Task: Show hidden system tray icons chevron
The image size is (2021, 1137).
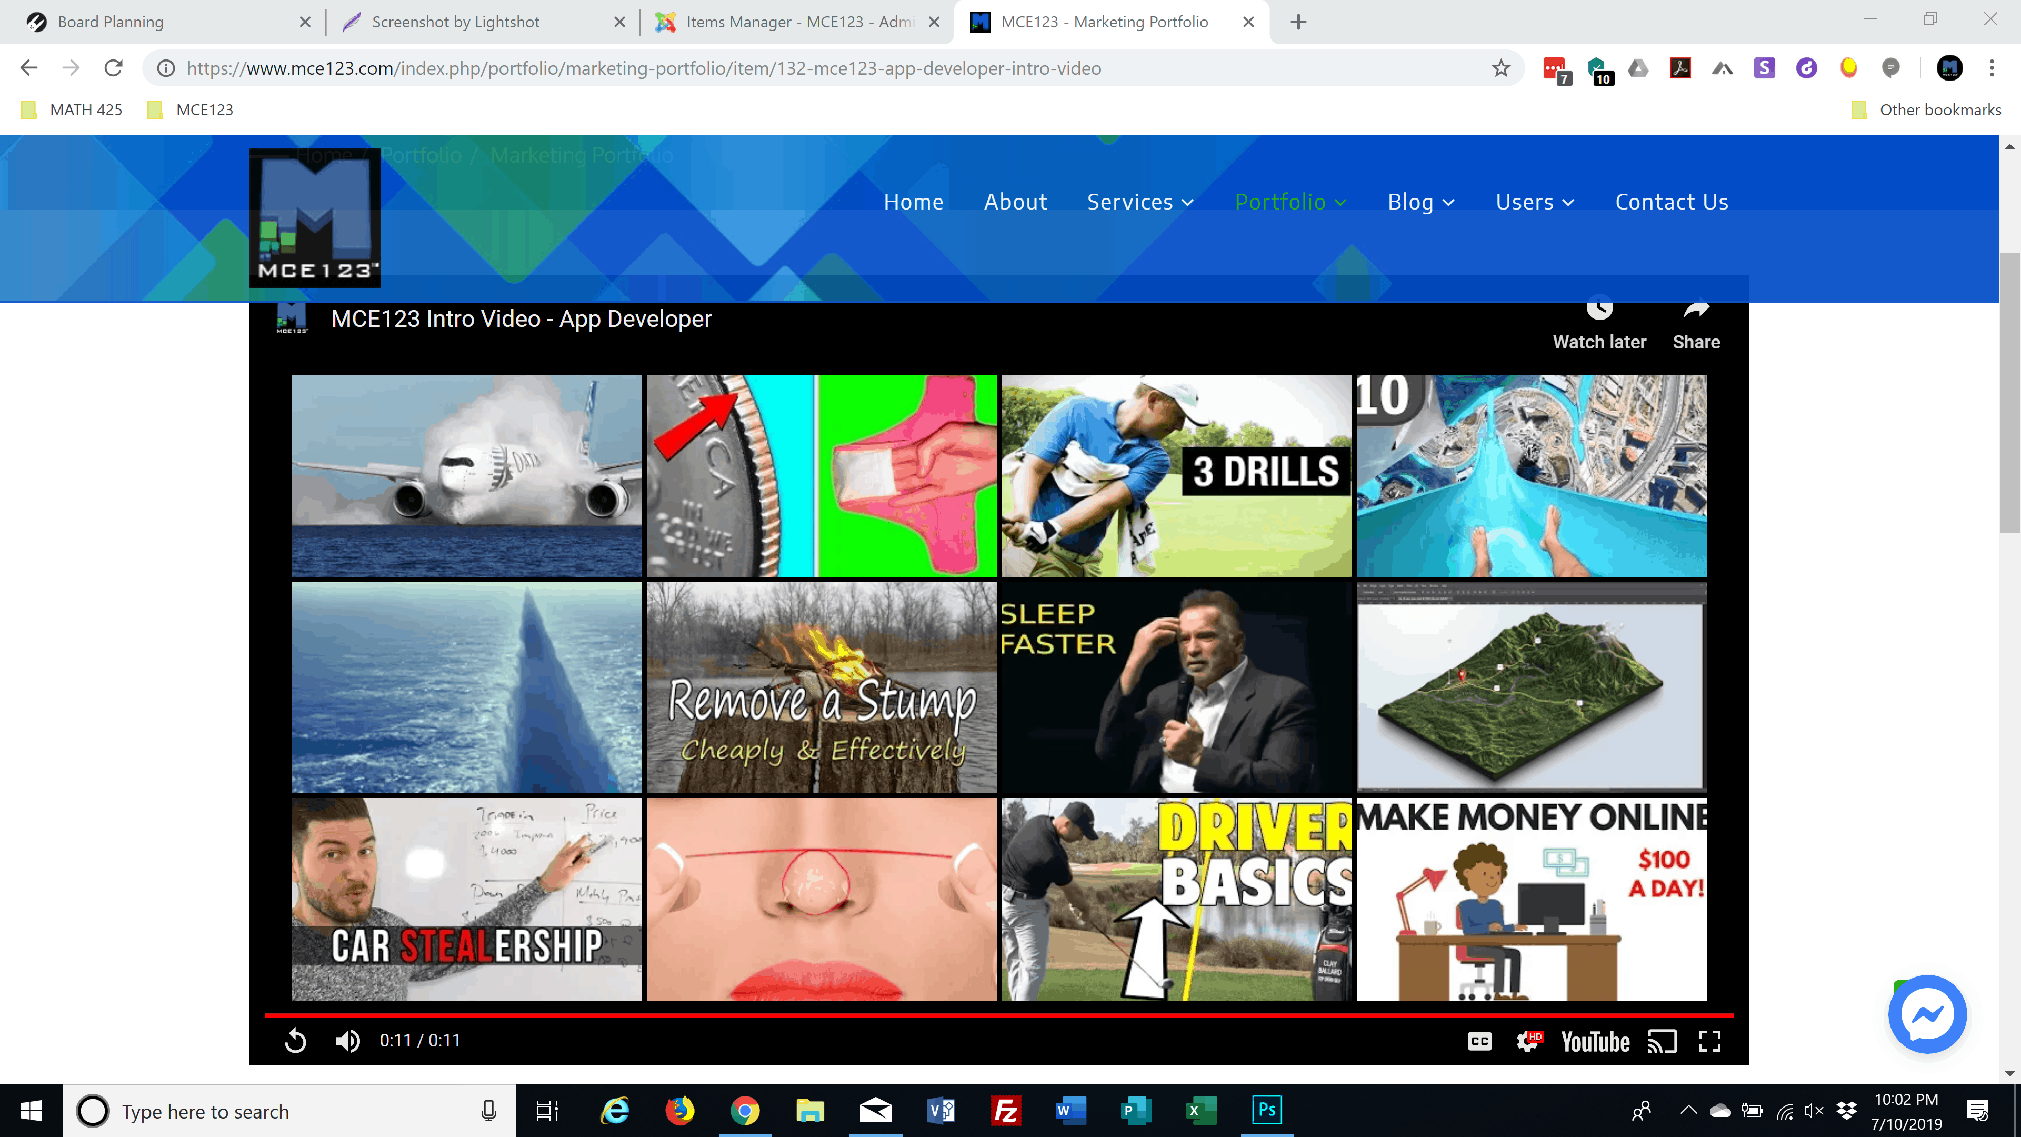Action: point(1688,1110)
